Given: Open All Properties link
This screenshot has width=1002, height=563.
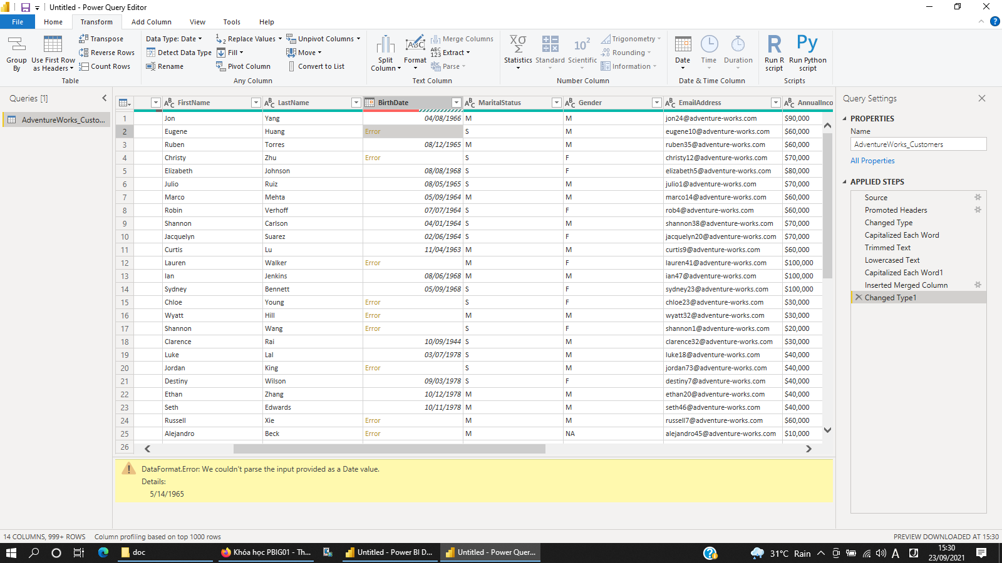Looking at the screenshot, I should click(872, 161).
